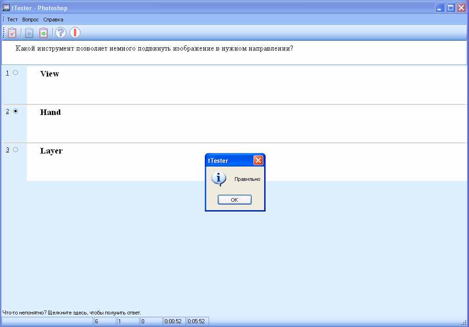The image size is (469, 327).
Task: Click the 'Что-то непонятно?' help link
Action: 71,313
